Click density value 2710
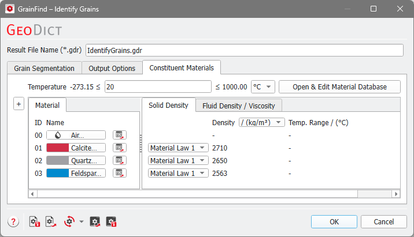Viewport: 414px width, 237px height. click(220, 148)
